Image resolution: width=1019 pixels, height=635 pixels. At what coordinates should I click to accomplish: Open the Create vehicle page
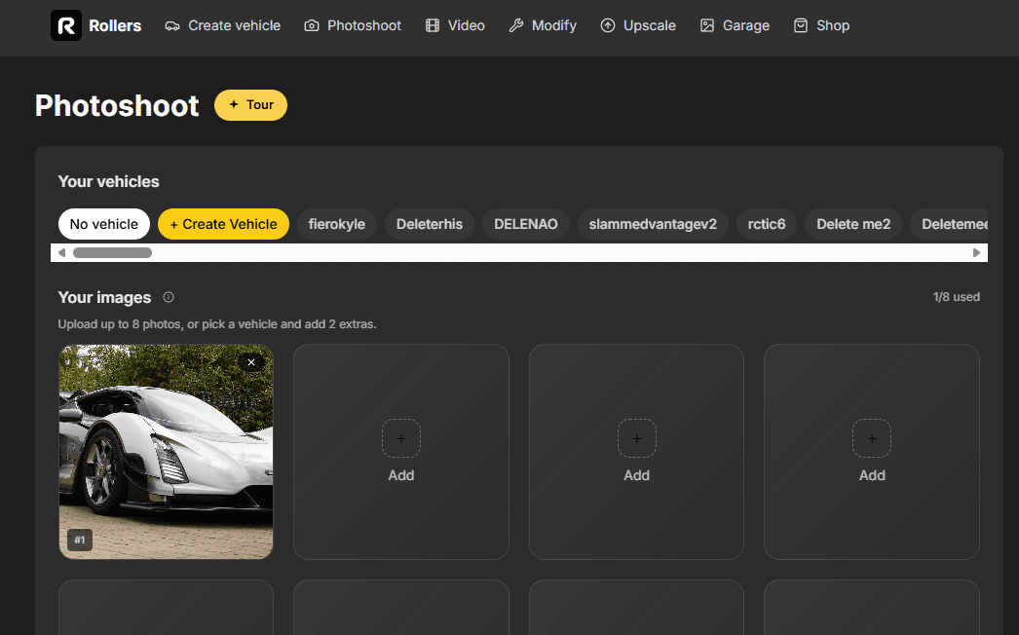223,25
